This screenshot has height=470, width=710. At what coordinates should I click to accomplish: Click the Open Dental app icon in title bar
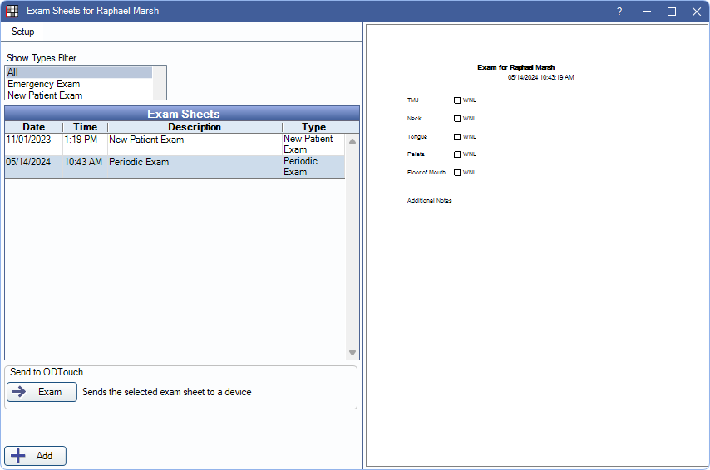(x=12, y=11)
